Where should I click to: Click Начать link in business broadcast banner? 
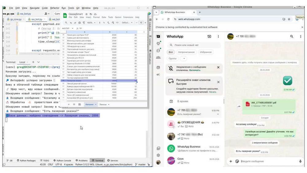click(x=212, y=92)
